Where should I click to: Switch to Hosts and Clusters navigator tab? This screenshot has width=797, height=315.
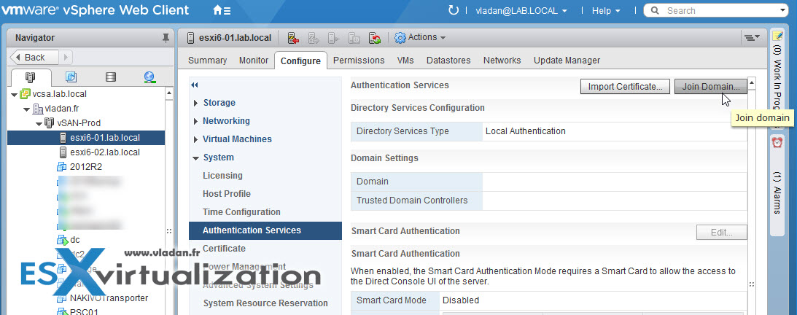[31, 77]
